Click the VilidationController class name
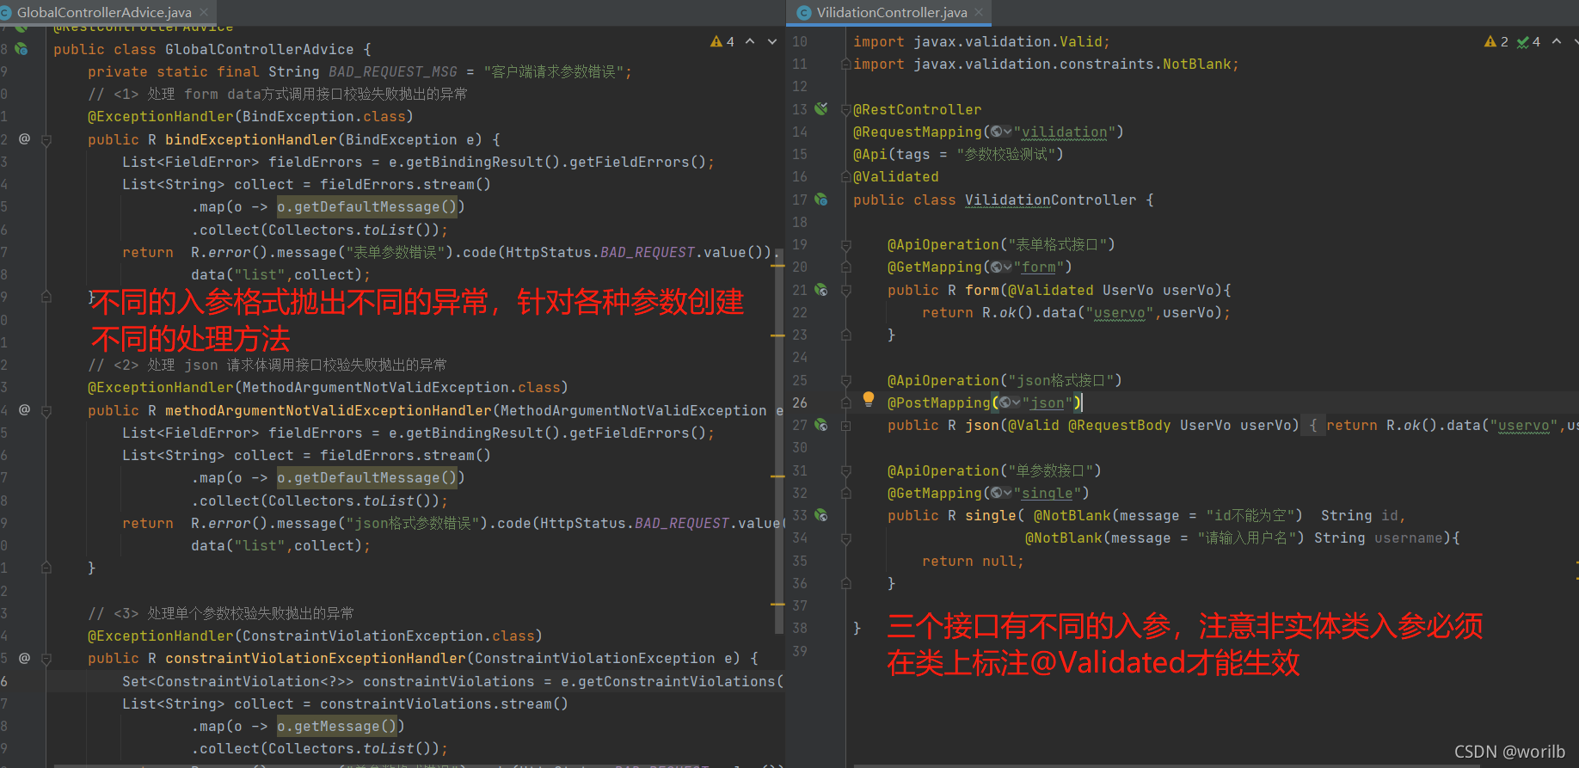This screenshot has width=1579, height=768. click(x=1050, y=200)
